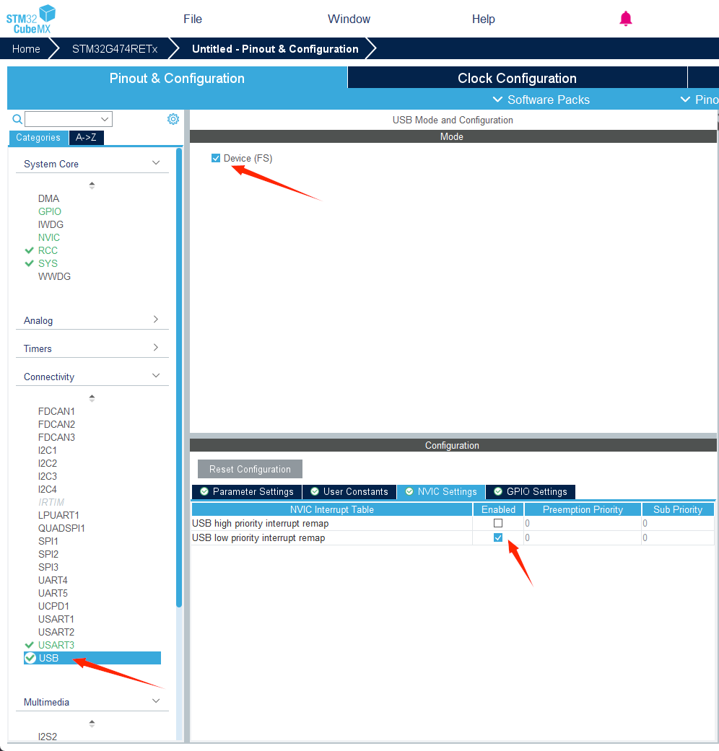Select USART3 peripheral
719x751 pixels.
[56, 645]
